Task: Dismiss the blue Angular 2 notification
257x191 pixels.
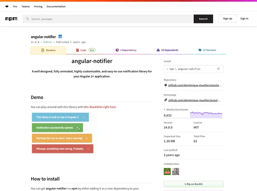Action: pyautogui.click(x=84, y=117)
